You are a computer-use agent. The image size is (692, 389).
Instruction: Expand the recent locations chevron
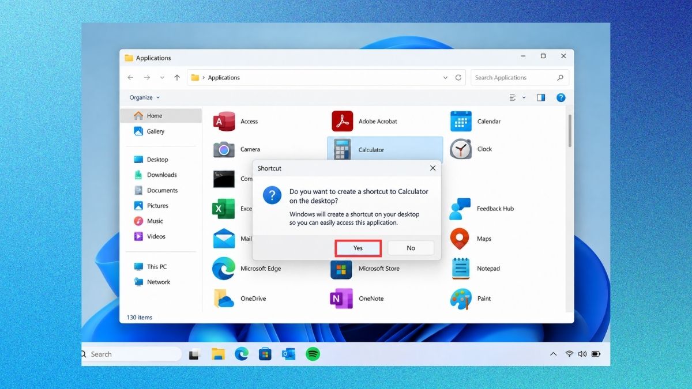(162, 77)
